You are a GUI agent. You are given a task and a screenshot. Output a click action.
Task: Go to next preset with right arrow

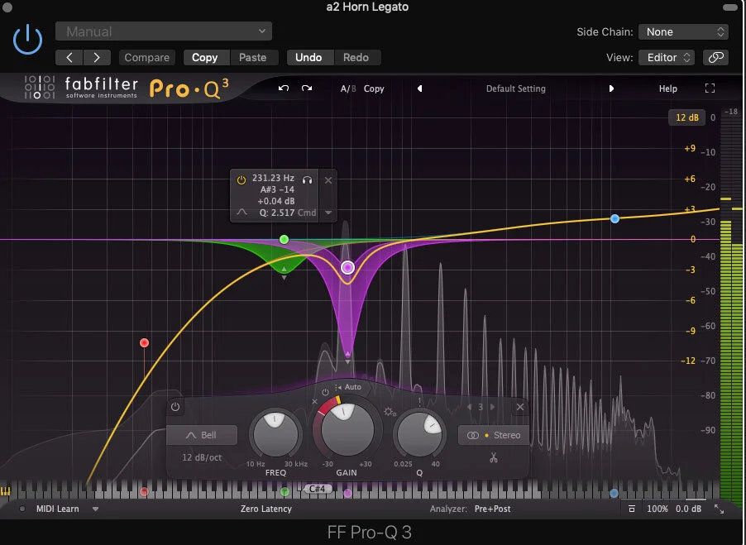tap(97, 58)
